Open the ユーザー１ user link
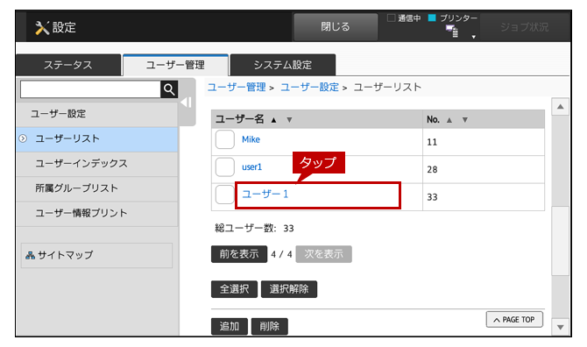The image size is (587, 347). (x=265, y=195)
